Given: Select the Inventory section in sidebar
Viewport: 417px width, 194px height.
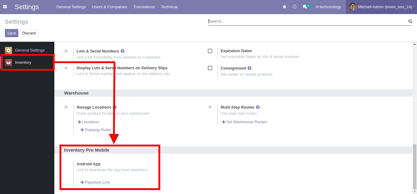Looking at the screenshot, I should [x=23, y=62].
